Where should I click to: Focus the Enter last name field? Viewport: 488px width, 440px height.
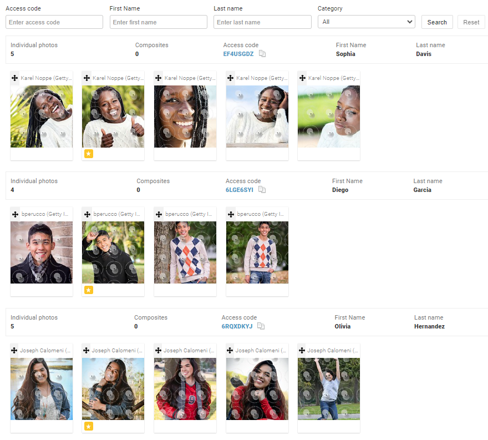[262, 22]
